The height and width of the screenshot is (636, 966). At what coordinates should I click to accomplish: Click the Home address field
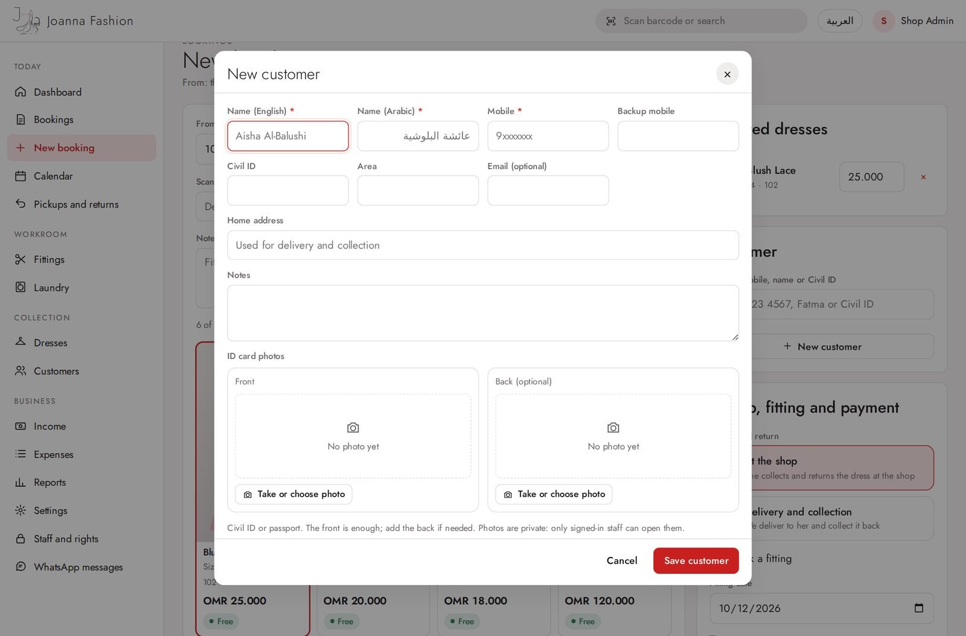point(483,245)
